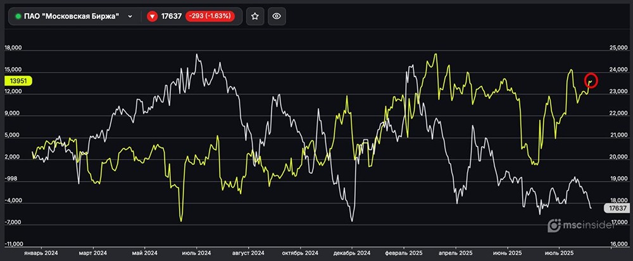Click the июль 2025 date axis label
This screenshot has width=633, height=261.
pyautogui.click(x=559, y=253)
